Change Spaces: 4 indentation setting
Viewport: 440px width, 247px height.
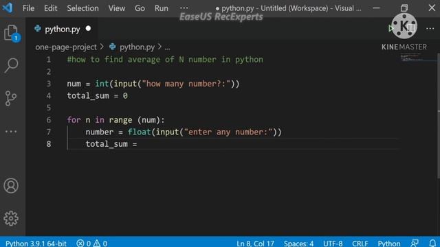pos(298,243)
